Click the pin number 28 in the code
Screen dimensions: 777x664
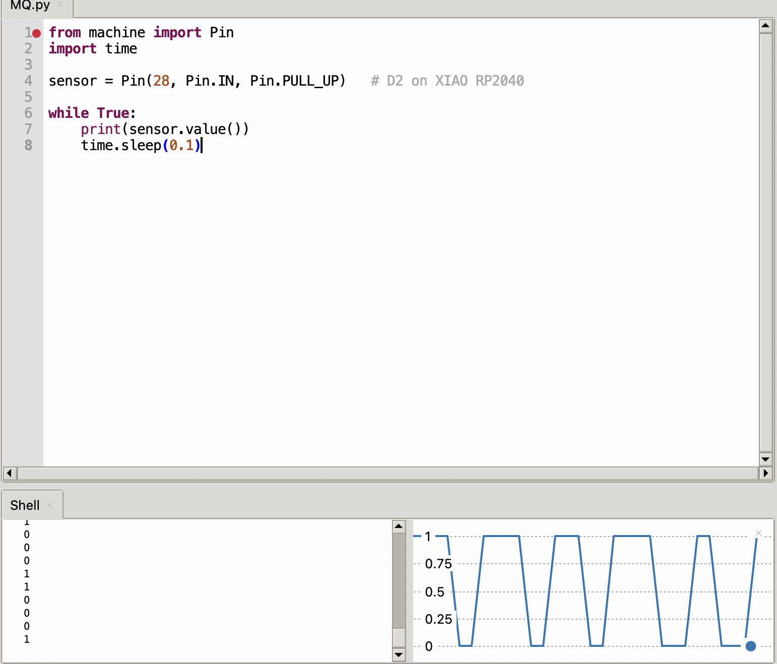[161, 81]
